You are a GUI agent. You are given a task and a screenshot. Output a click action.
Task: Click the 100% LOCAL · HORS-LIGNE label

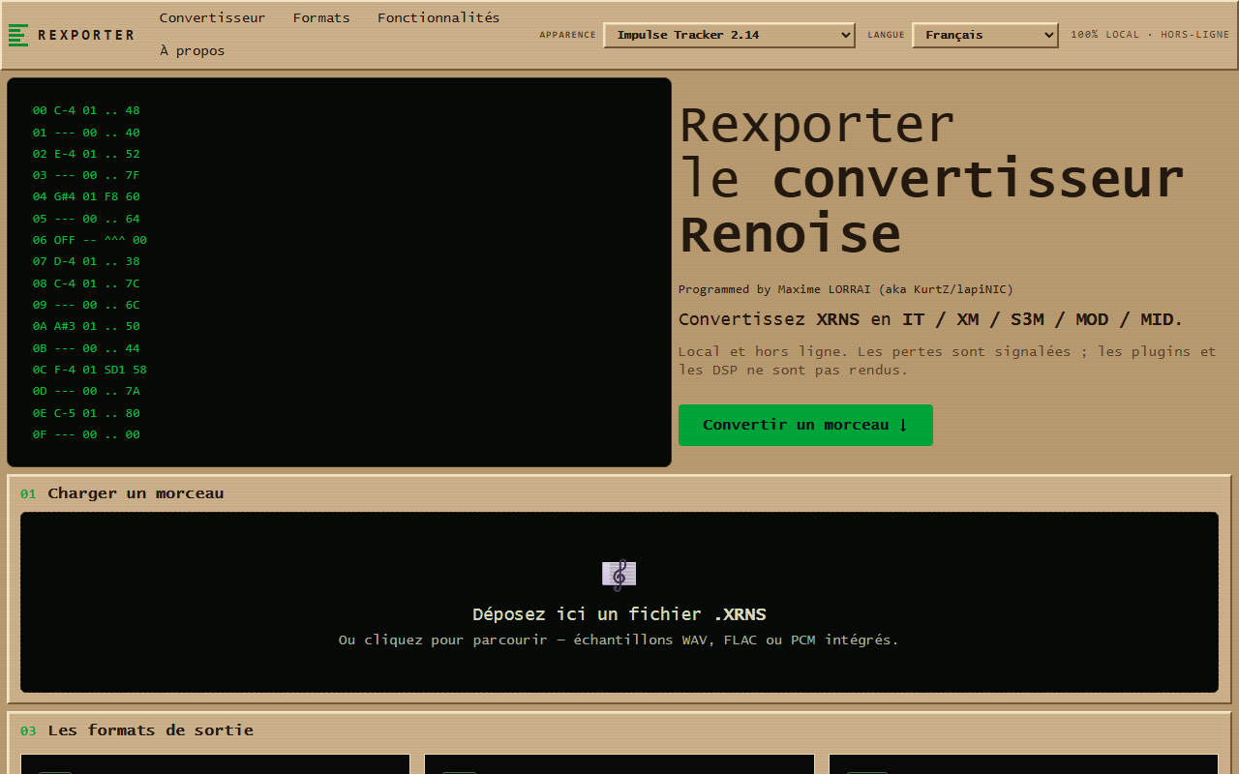tap(1149, 35)
